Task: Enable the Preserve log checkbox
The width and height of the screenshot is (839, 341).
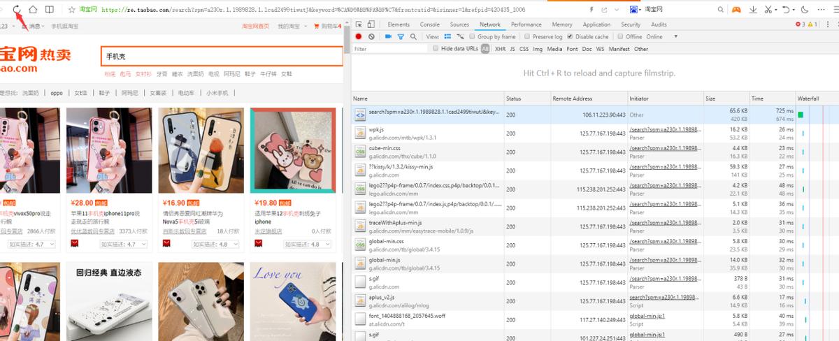Action: [529, 36]
